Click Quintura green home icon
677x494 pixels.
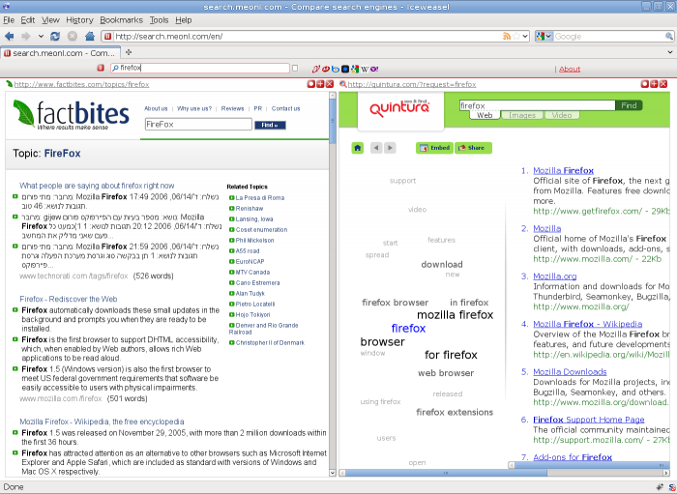[358, 148]
